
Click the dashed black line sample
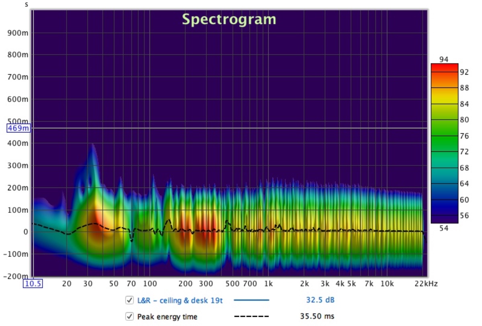[251, 317]
